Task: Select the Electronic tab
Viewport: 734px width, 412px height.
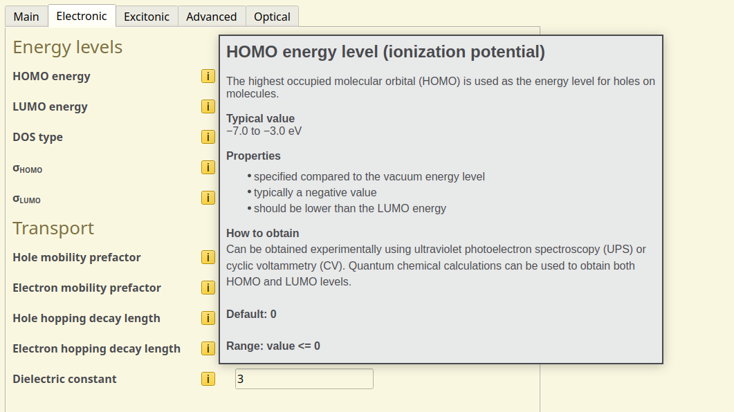Action: (82, 16)
